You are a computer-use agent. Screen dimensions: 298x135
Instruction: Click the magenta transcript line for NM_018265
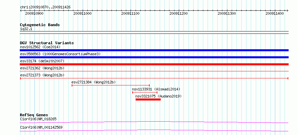click(154, 122)
